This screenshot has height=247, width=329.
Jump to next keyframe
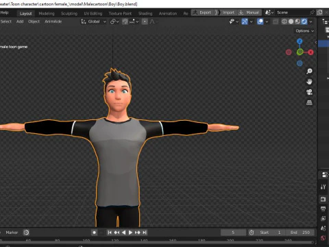[138, 233]
